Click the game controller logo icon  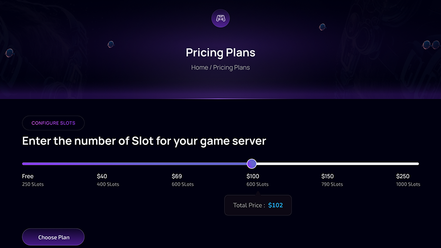pyautogui.click(x=220, y=19)
